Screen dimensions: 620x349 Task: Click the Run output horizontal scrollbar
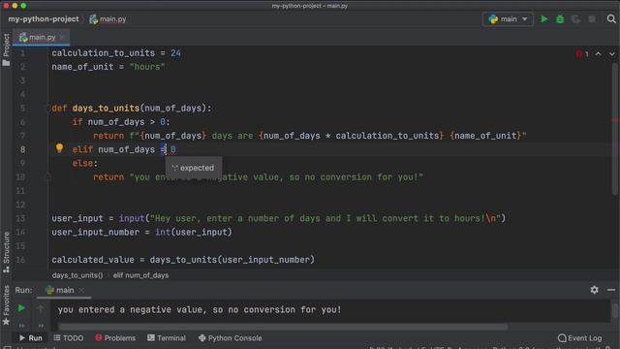click(x=283, y=327)
